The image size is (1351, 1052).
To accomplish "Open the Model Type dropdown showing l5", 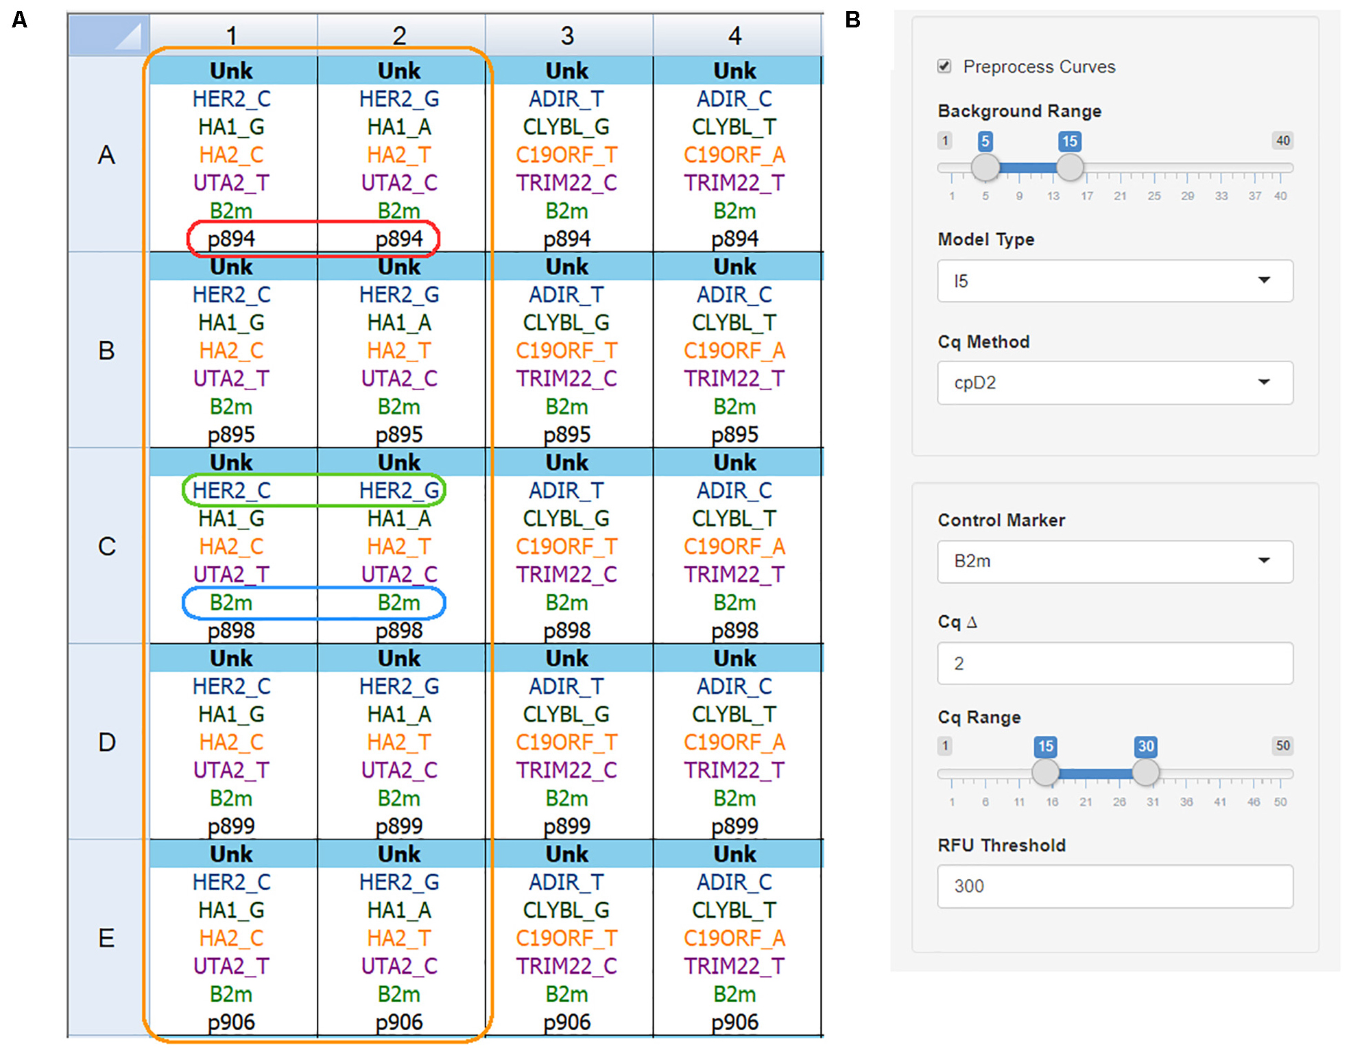I will coord(1115,280).
